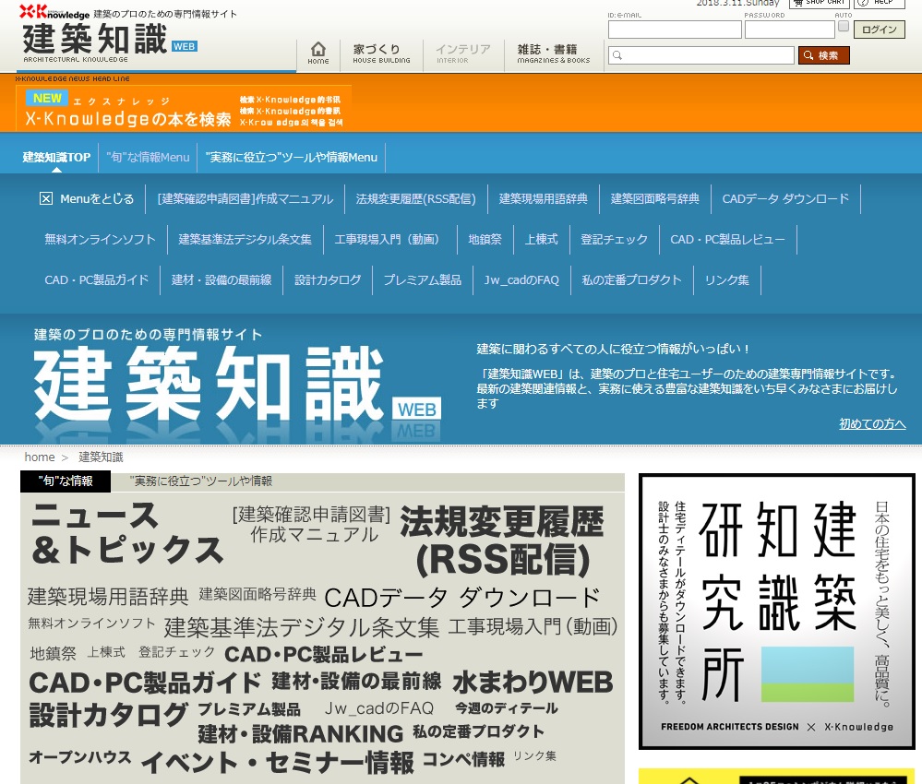Open [建築確認申請図書]作成マニュアル in blue menu
The height and width of the screenshot is (784, 922).
pos(245,198)
